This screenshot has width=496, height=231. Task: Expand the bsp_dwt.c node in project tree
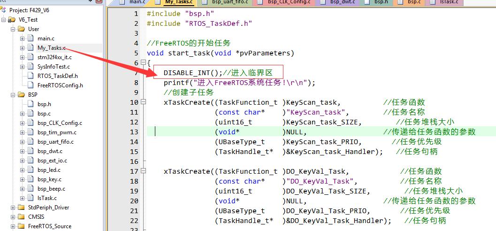tap(22, 151)
